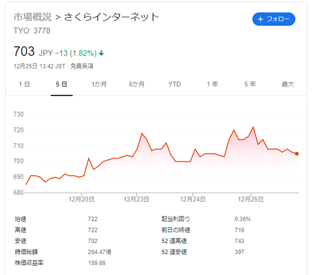Switch to the 1年 tab

(x=212, y=84)
